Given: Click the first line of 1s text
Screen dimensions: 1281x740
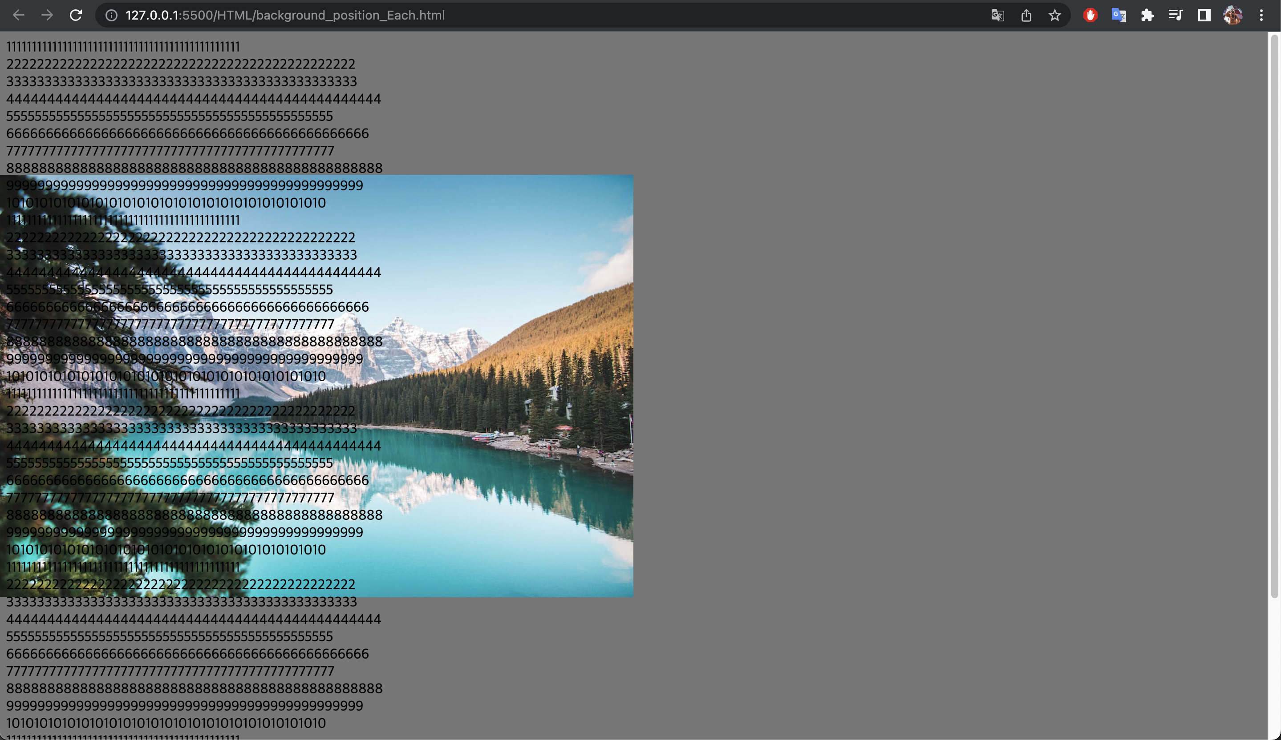Looking at the screenshot, I should [x=123, y=47].
